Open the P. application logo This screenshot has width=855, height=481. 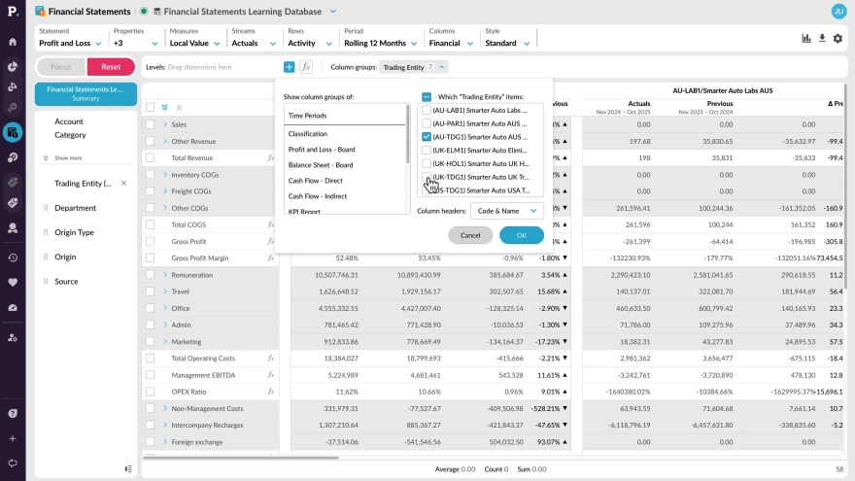(x=13, y=11)
